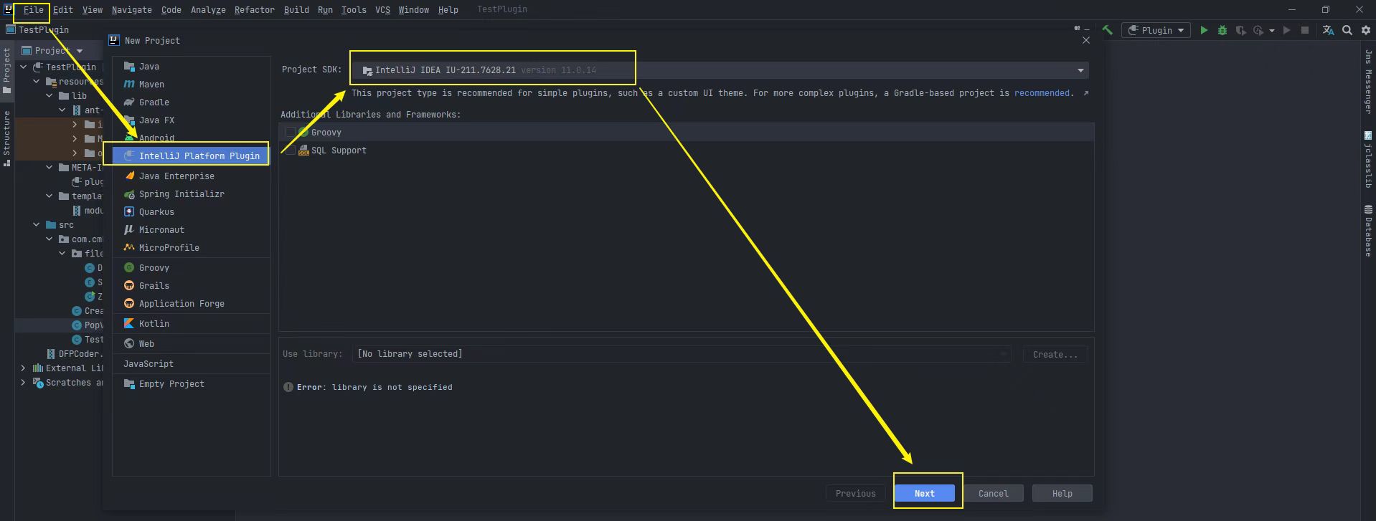The height and width of the screenshot is (521, 1376).
Task: Select the Java FX project type
Action: pyautogui.click(x=191, y=120)
